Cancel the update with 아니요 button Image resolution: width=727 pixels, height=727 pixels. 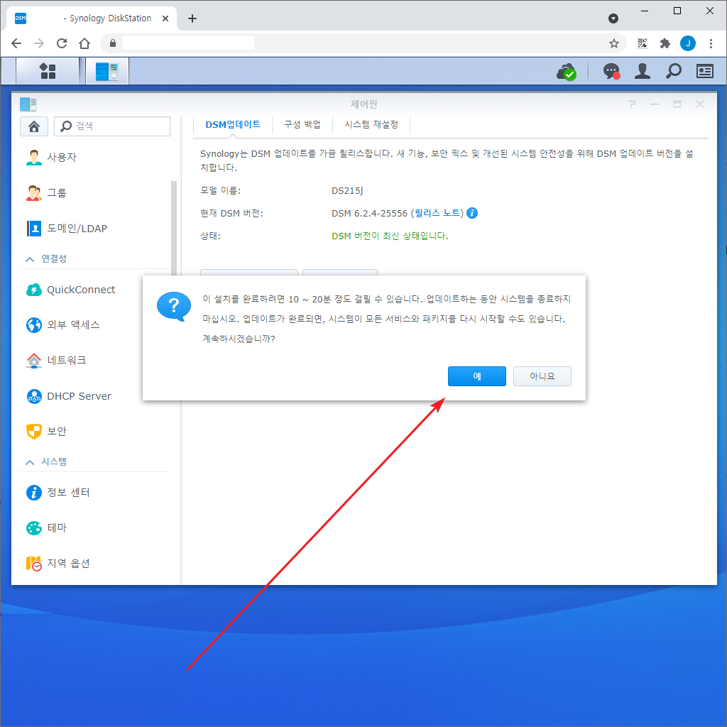(542, 376)
